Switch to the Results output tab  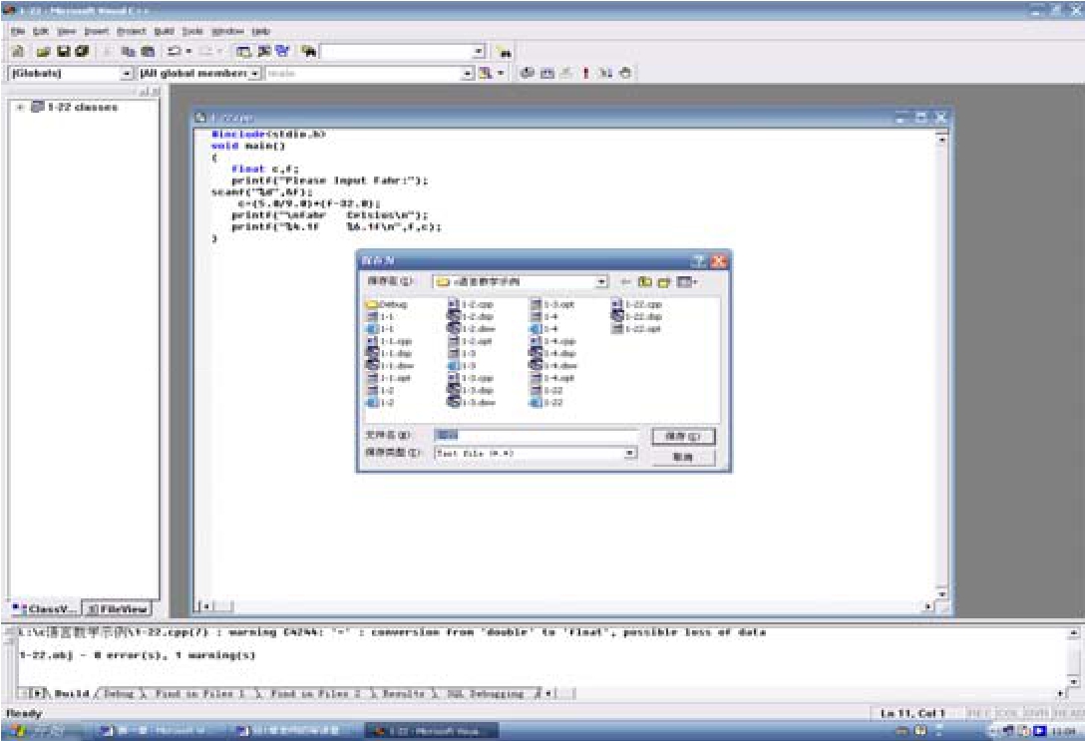click(x=403, y=693)
